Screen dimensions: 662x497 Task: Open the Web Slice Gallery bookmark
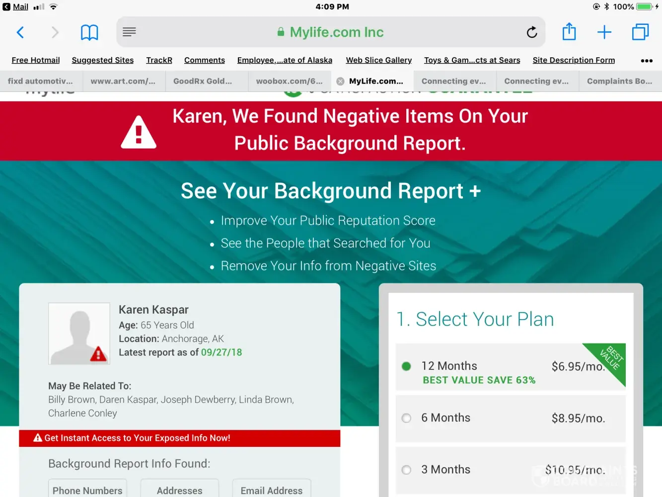379,60
